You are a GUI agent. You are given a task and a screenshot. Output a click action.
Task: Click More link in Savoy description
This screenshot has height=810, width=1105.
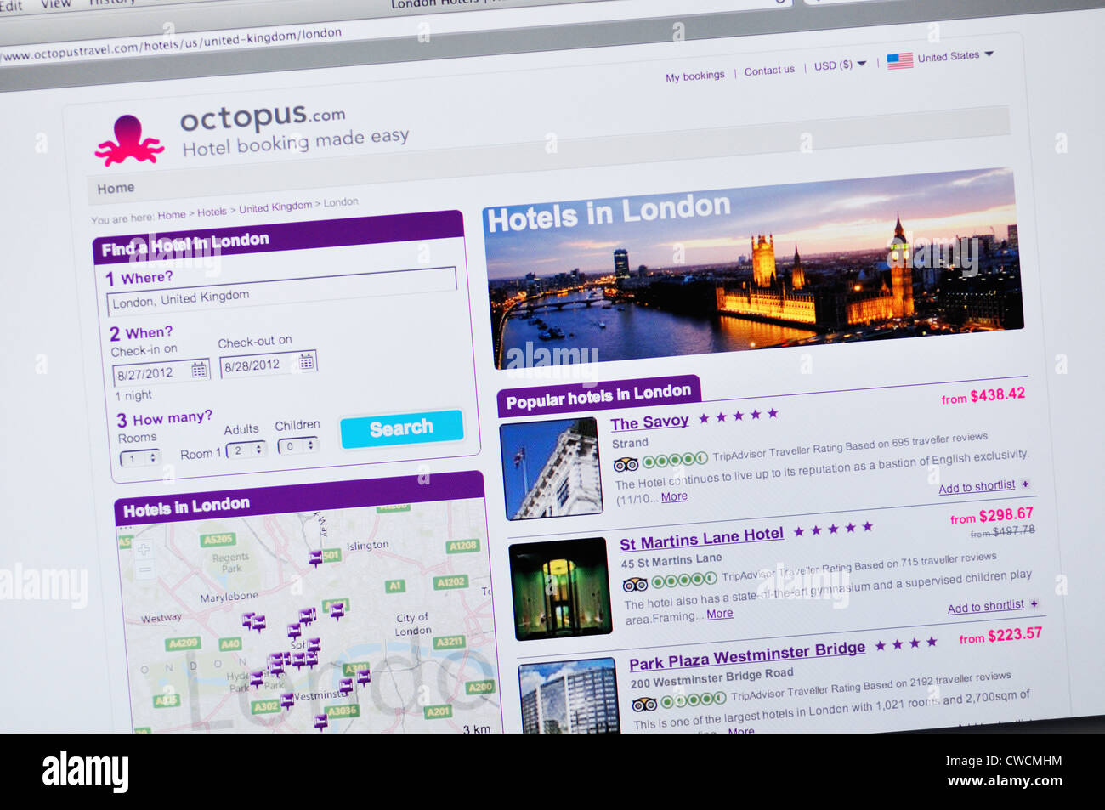click(674, 496)
